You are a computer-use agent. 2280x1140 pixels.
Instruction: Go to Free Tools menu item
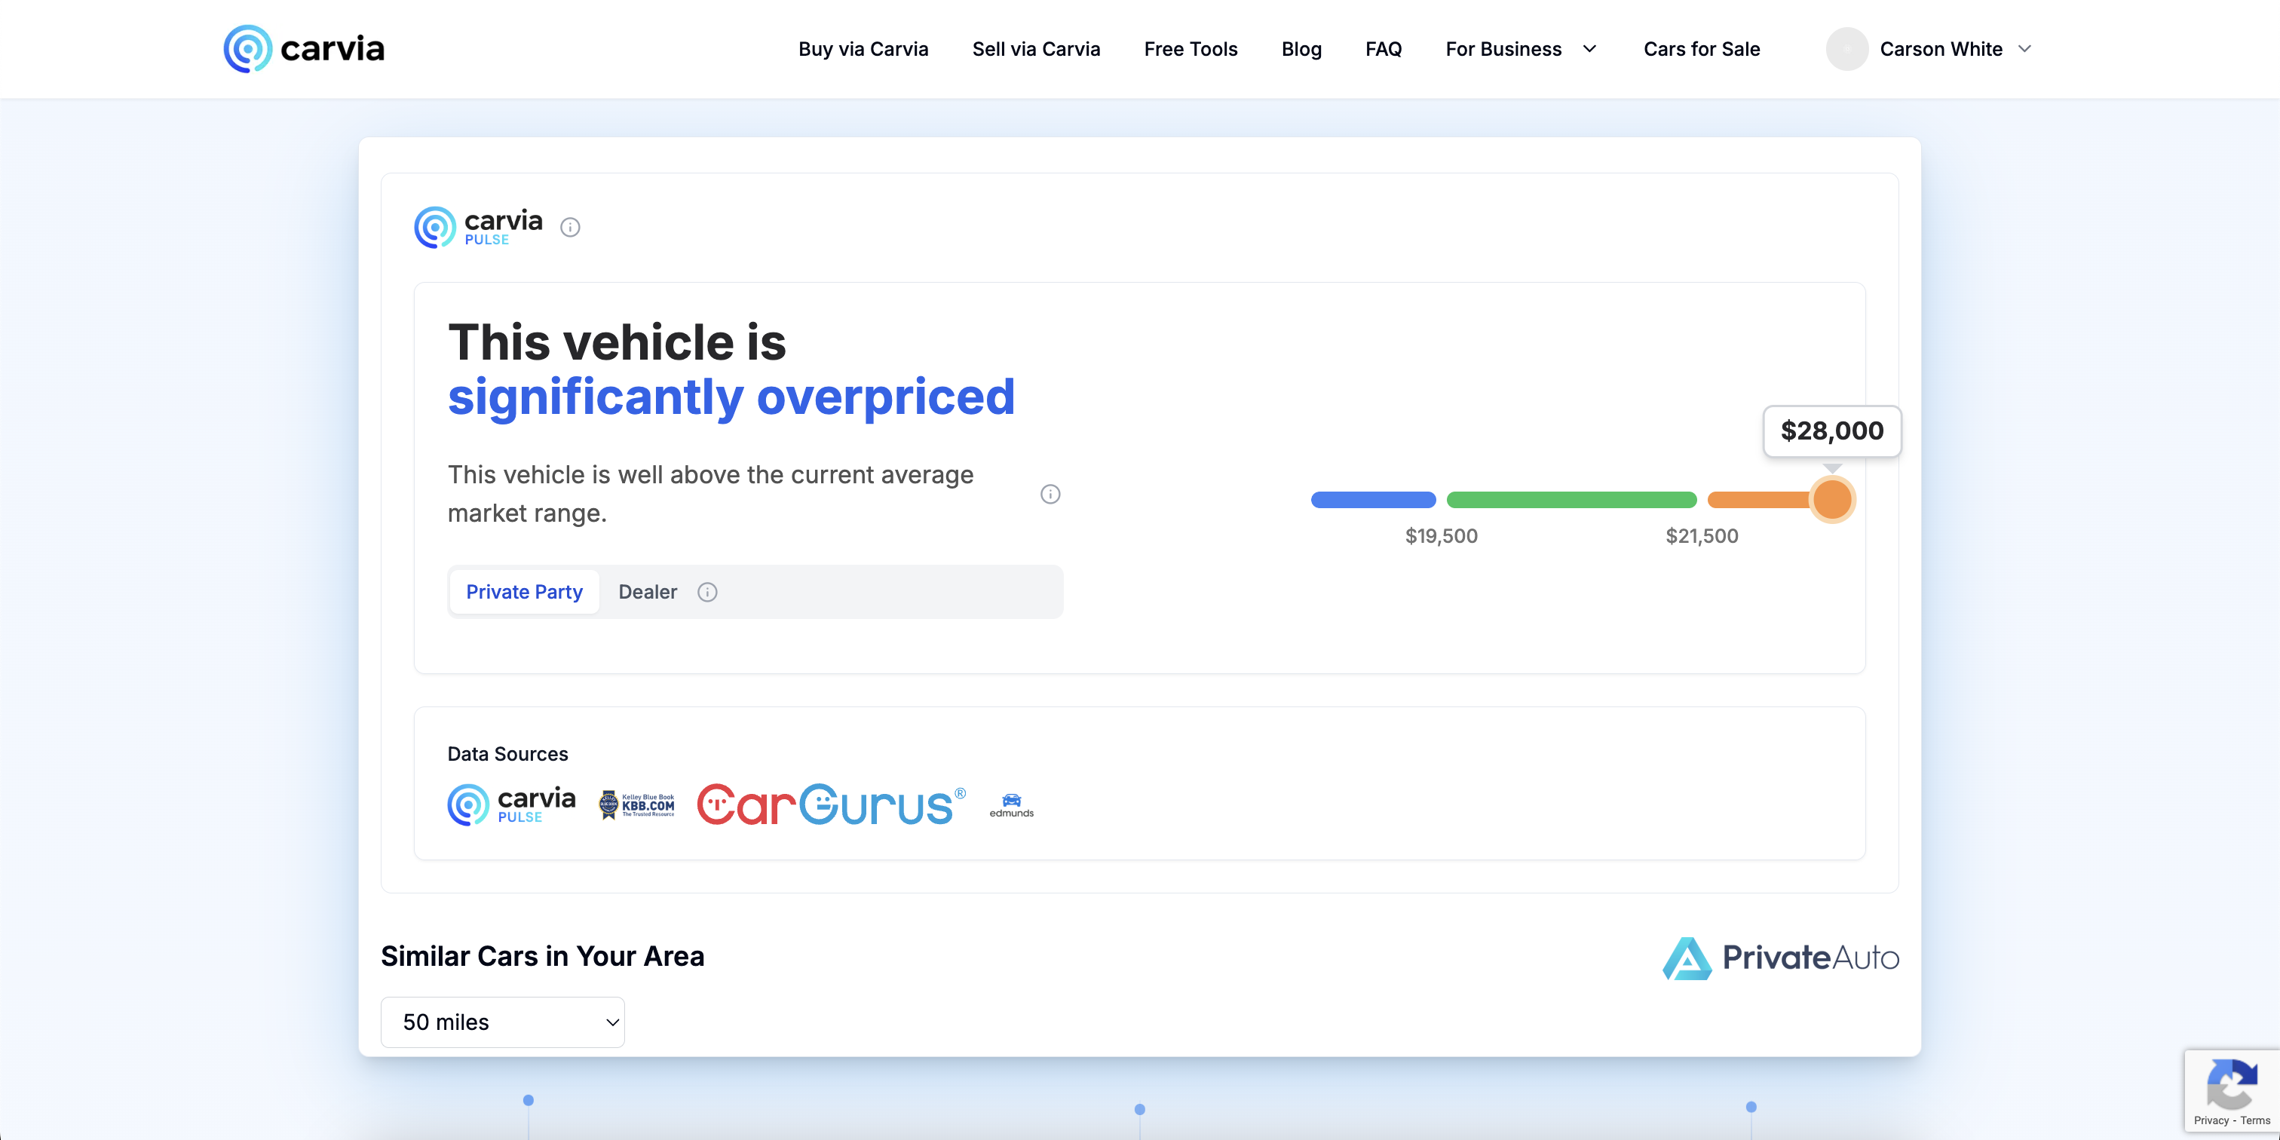pos(1191,50)
